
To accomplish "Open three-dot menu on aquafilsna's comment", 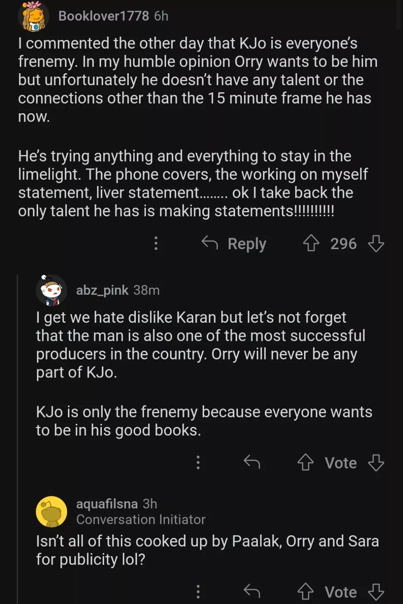I will [x=198, y=592].
